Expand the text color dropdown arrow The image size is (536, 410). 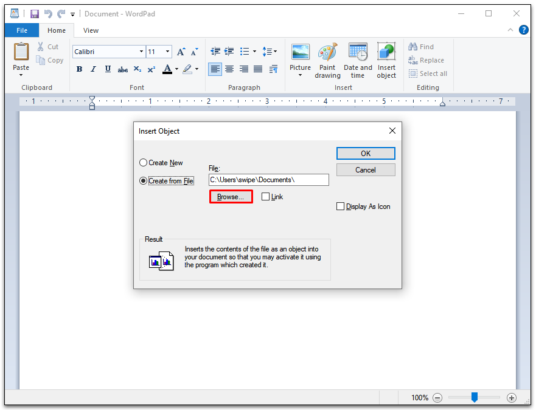176,69
